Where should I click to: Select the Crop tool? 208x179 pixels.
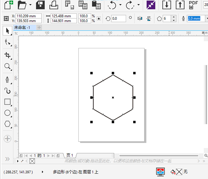click(x=7, y=55)
